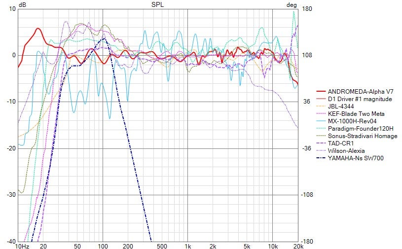Image resolution: width=402 pixels, height=249 pixels.
Task: Click the purple dashed swatch beside TAD-CR1
Action: pyautogui.click(x=322, y=143)
